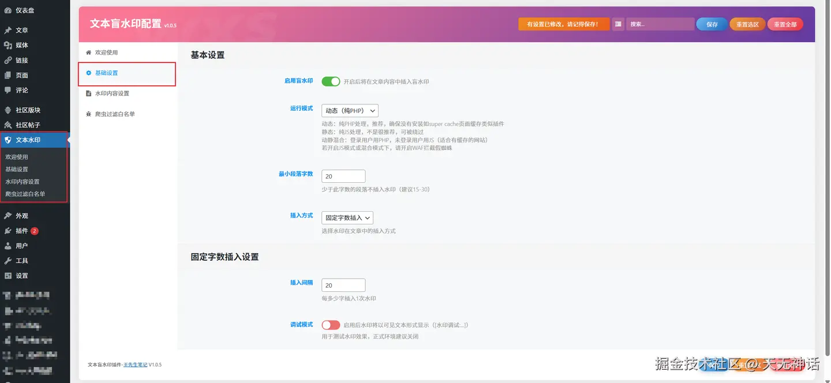Open 欢迎使用 in the plugin tab list
Image resolution: width=831 pixels, height=383 pixels.
click(x=128, y=52)
